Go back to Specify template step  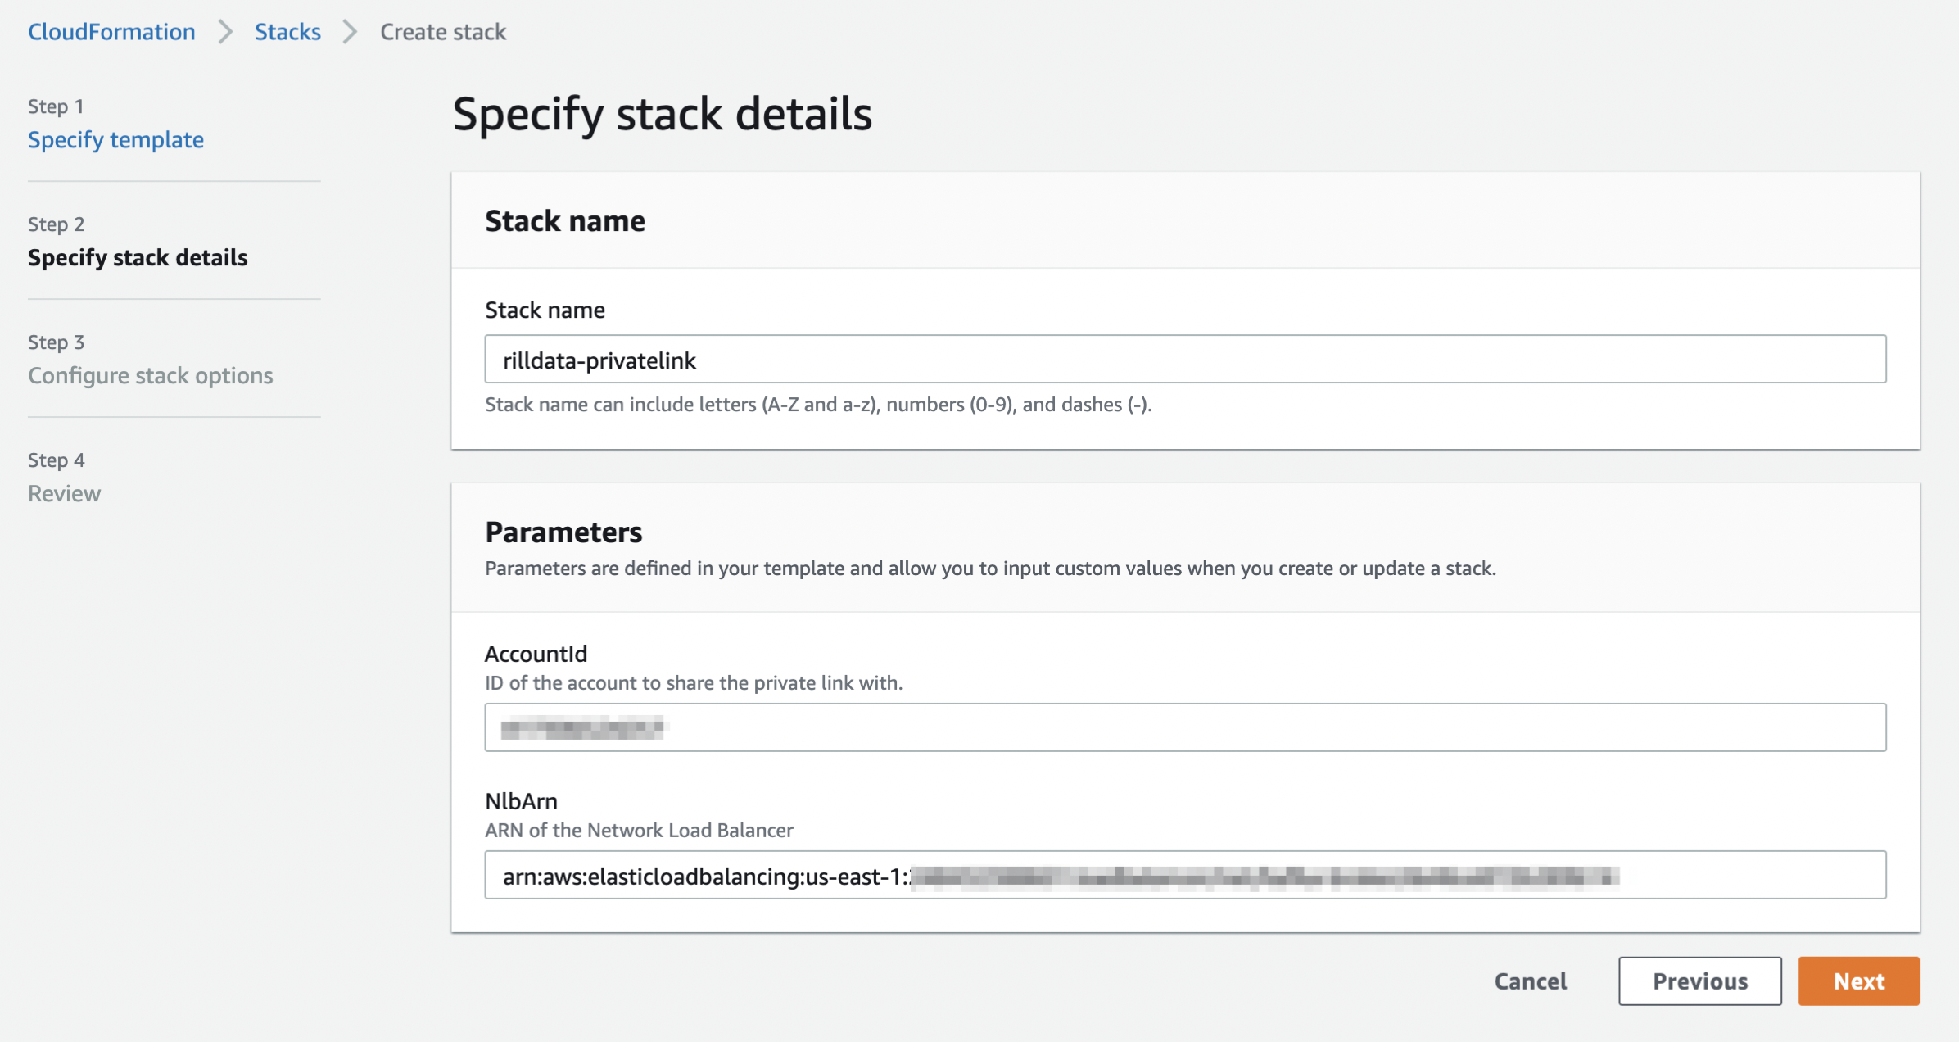tap(115, 140)
